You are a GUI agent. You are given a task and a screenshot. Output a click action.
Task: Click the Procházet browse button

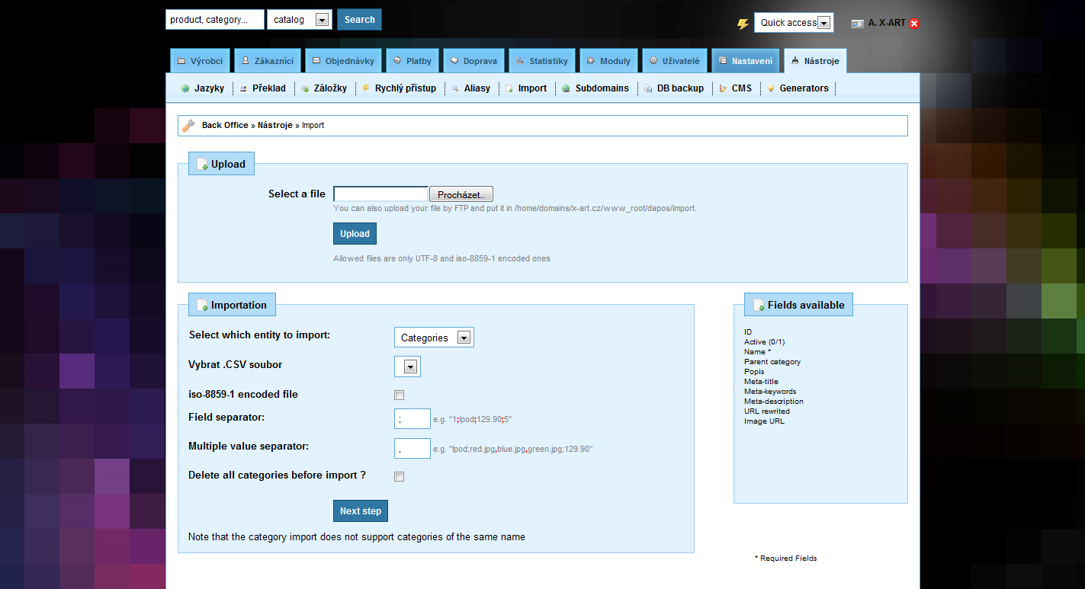point(461,194)
